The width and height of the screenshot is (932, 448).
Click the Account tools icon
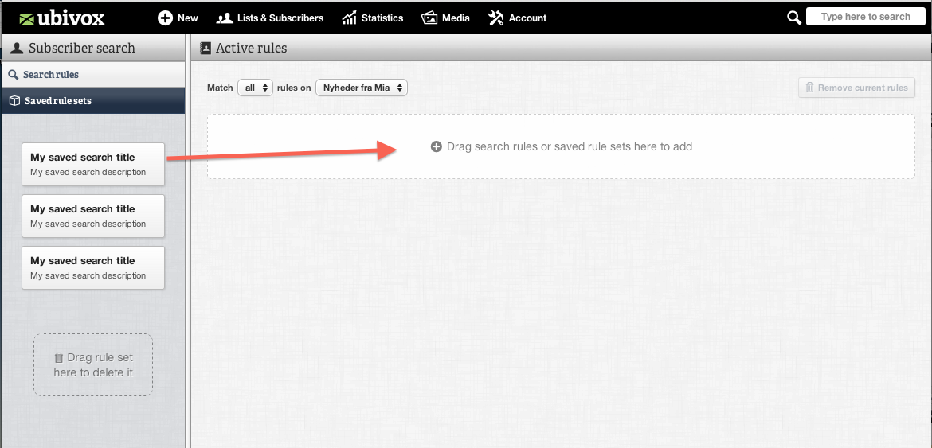click(x=495, y=18)
